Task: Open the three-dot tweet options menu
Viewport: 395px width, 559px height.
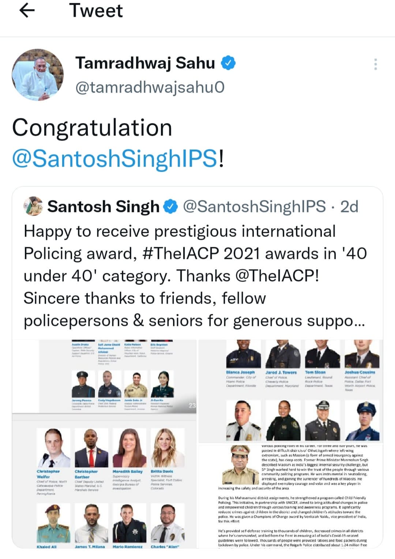Action: 375,64
